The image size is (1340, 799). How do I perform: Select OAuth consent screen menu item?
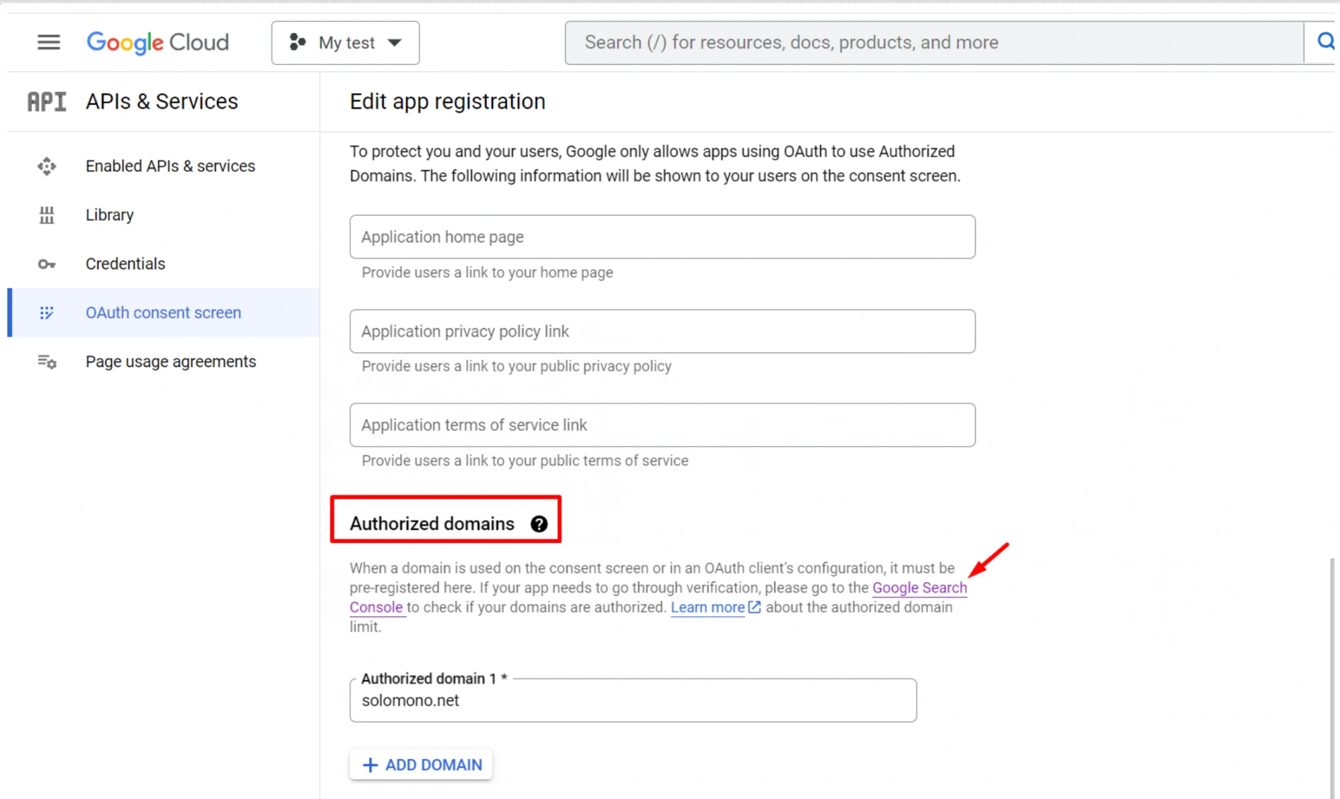tap(163, 313)
